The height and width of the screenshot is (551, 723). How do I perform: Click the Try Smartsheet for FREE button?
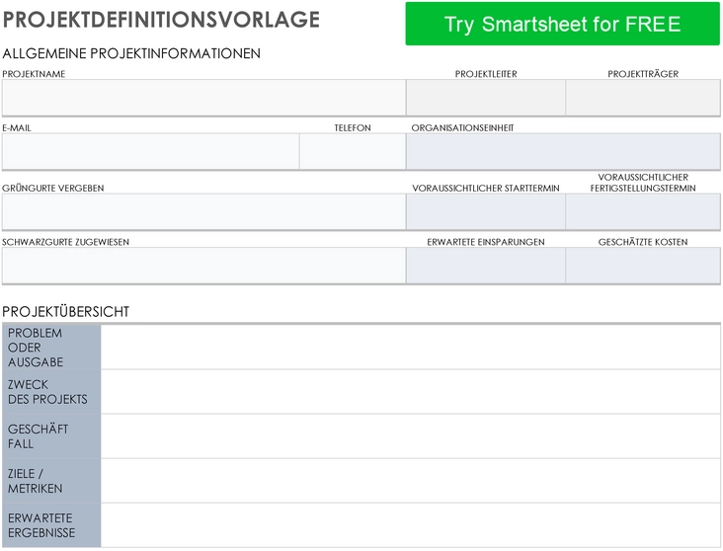562,24
